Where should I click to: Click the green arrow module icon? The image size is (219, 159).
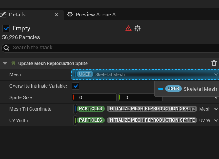(x=13, y=63)
